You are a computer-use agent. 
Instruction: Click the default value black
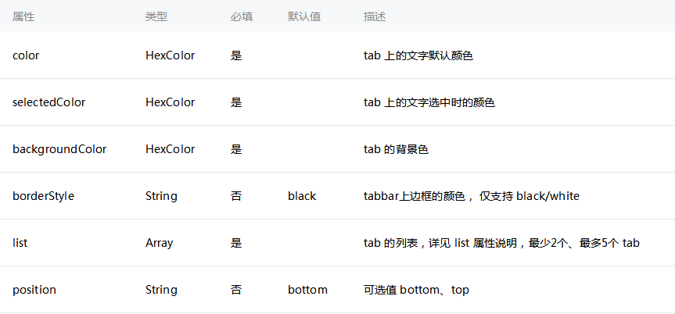(x=302, y=196)
